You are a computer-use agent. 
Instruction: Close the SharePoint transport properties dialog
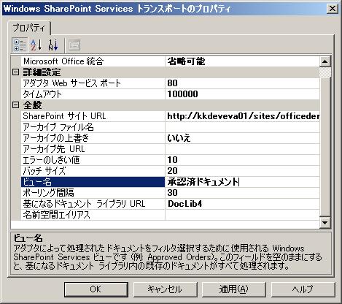coord(333,9)
